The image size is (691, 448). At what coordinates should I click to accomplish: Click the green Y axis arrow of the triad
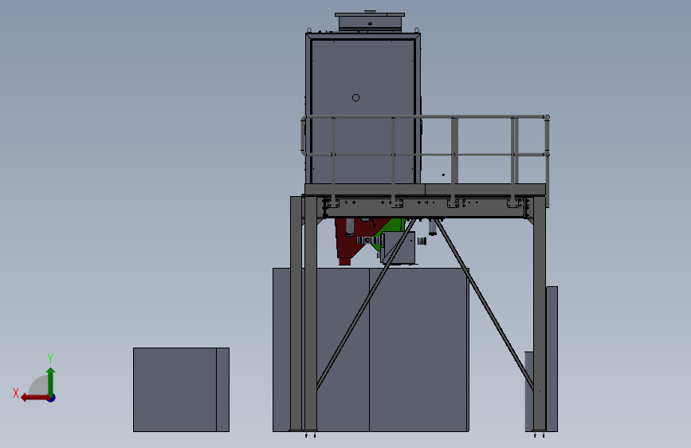(51, 382)
